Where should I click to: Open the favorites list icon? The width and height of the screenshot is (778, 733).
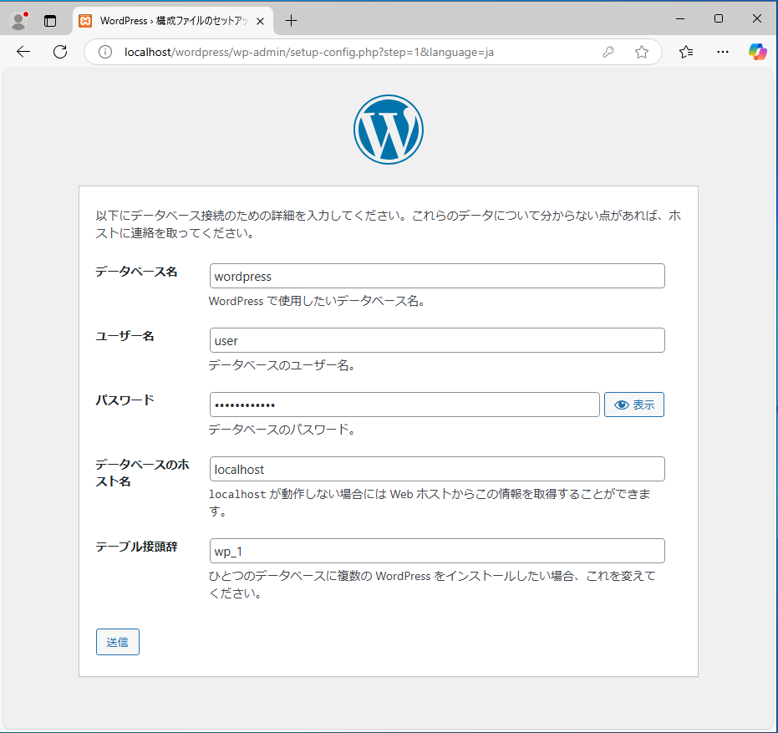(686, 52)
